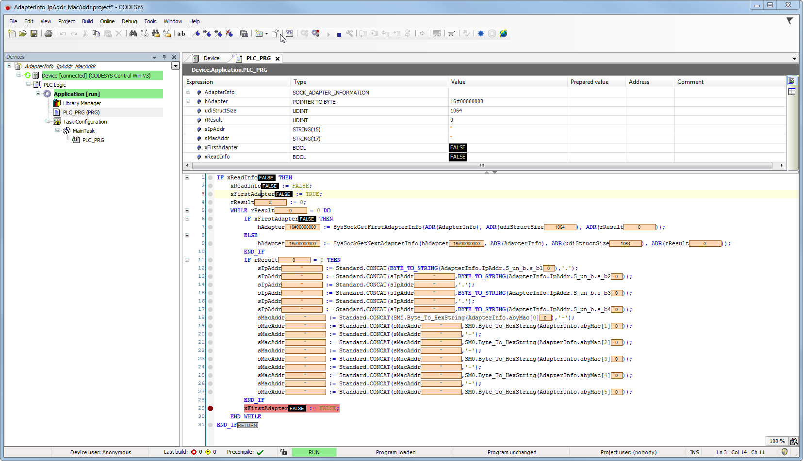Click the Open project folder icon
The height and width of the screenshot is (461, 803).
[x=22, y=33]
